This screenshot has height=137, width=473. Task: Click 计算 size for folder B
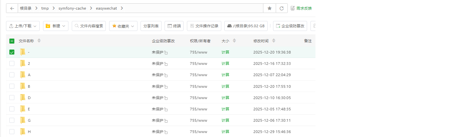(x=225, y=86)
